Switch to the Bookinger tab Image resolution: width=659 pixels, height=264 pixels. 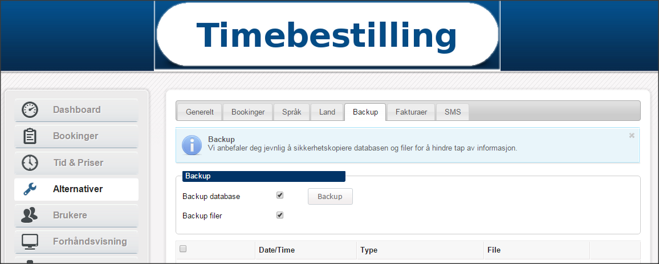(248, 112)
